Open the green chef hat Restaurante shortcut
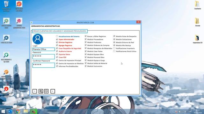This screenshot has width=204, height=114. point(6,57)
